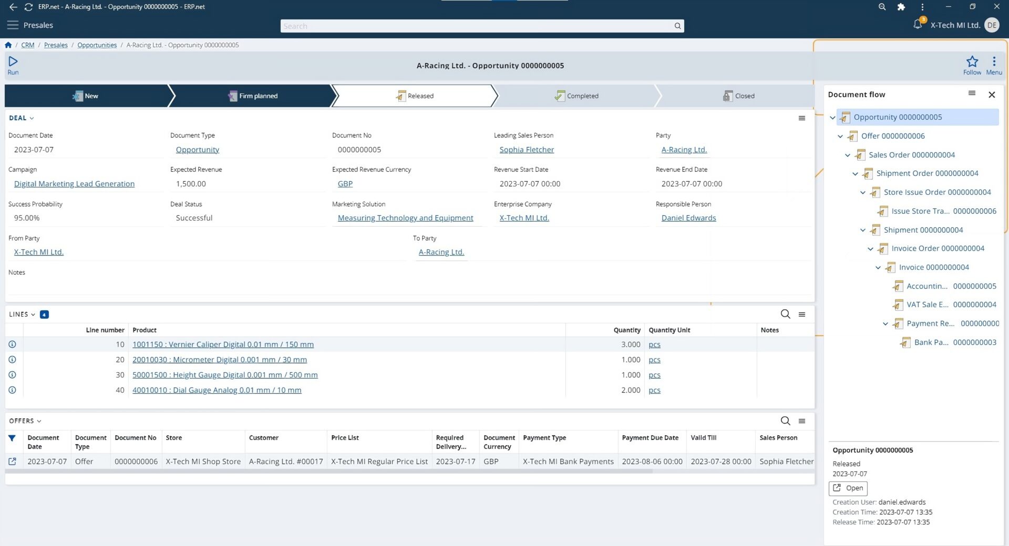Image resolution: width=1009 pixels, height=546 pixels.
Task: Open the Digital Marketing Lead Generation campaign
Action: (x=74, y=184)
